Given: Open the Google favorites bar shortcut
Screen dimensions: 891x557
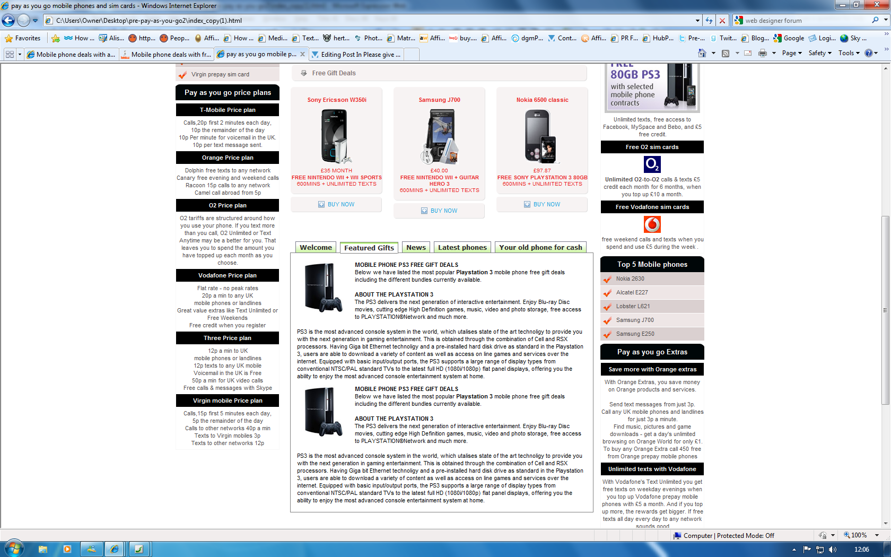Looking at the screenshot, I should pyautogui.click(x=789, y=38).
